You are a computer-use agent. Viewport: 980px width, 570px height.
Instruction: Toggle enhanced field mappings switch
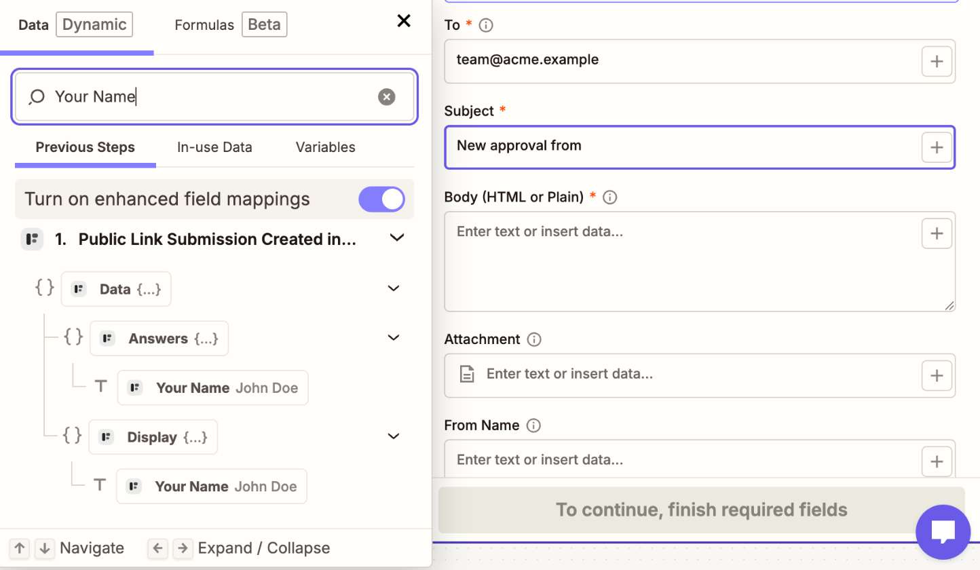381,199
